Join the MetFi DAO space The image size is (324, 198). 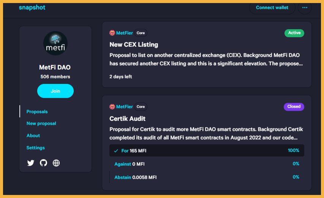click(x=55, y=91)
